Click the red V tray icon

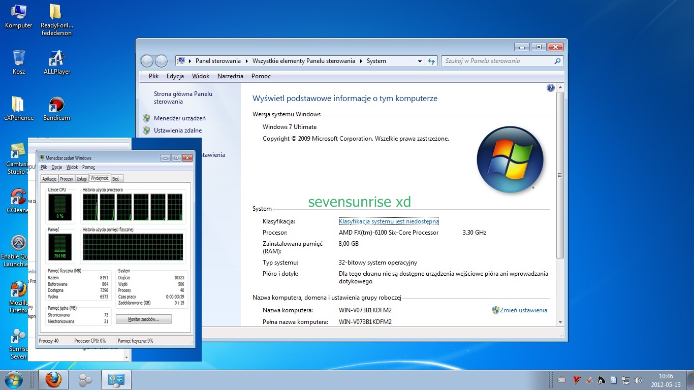point(577,380)
